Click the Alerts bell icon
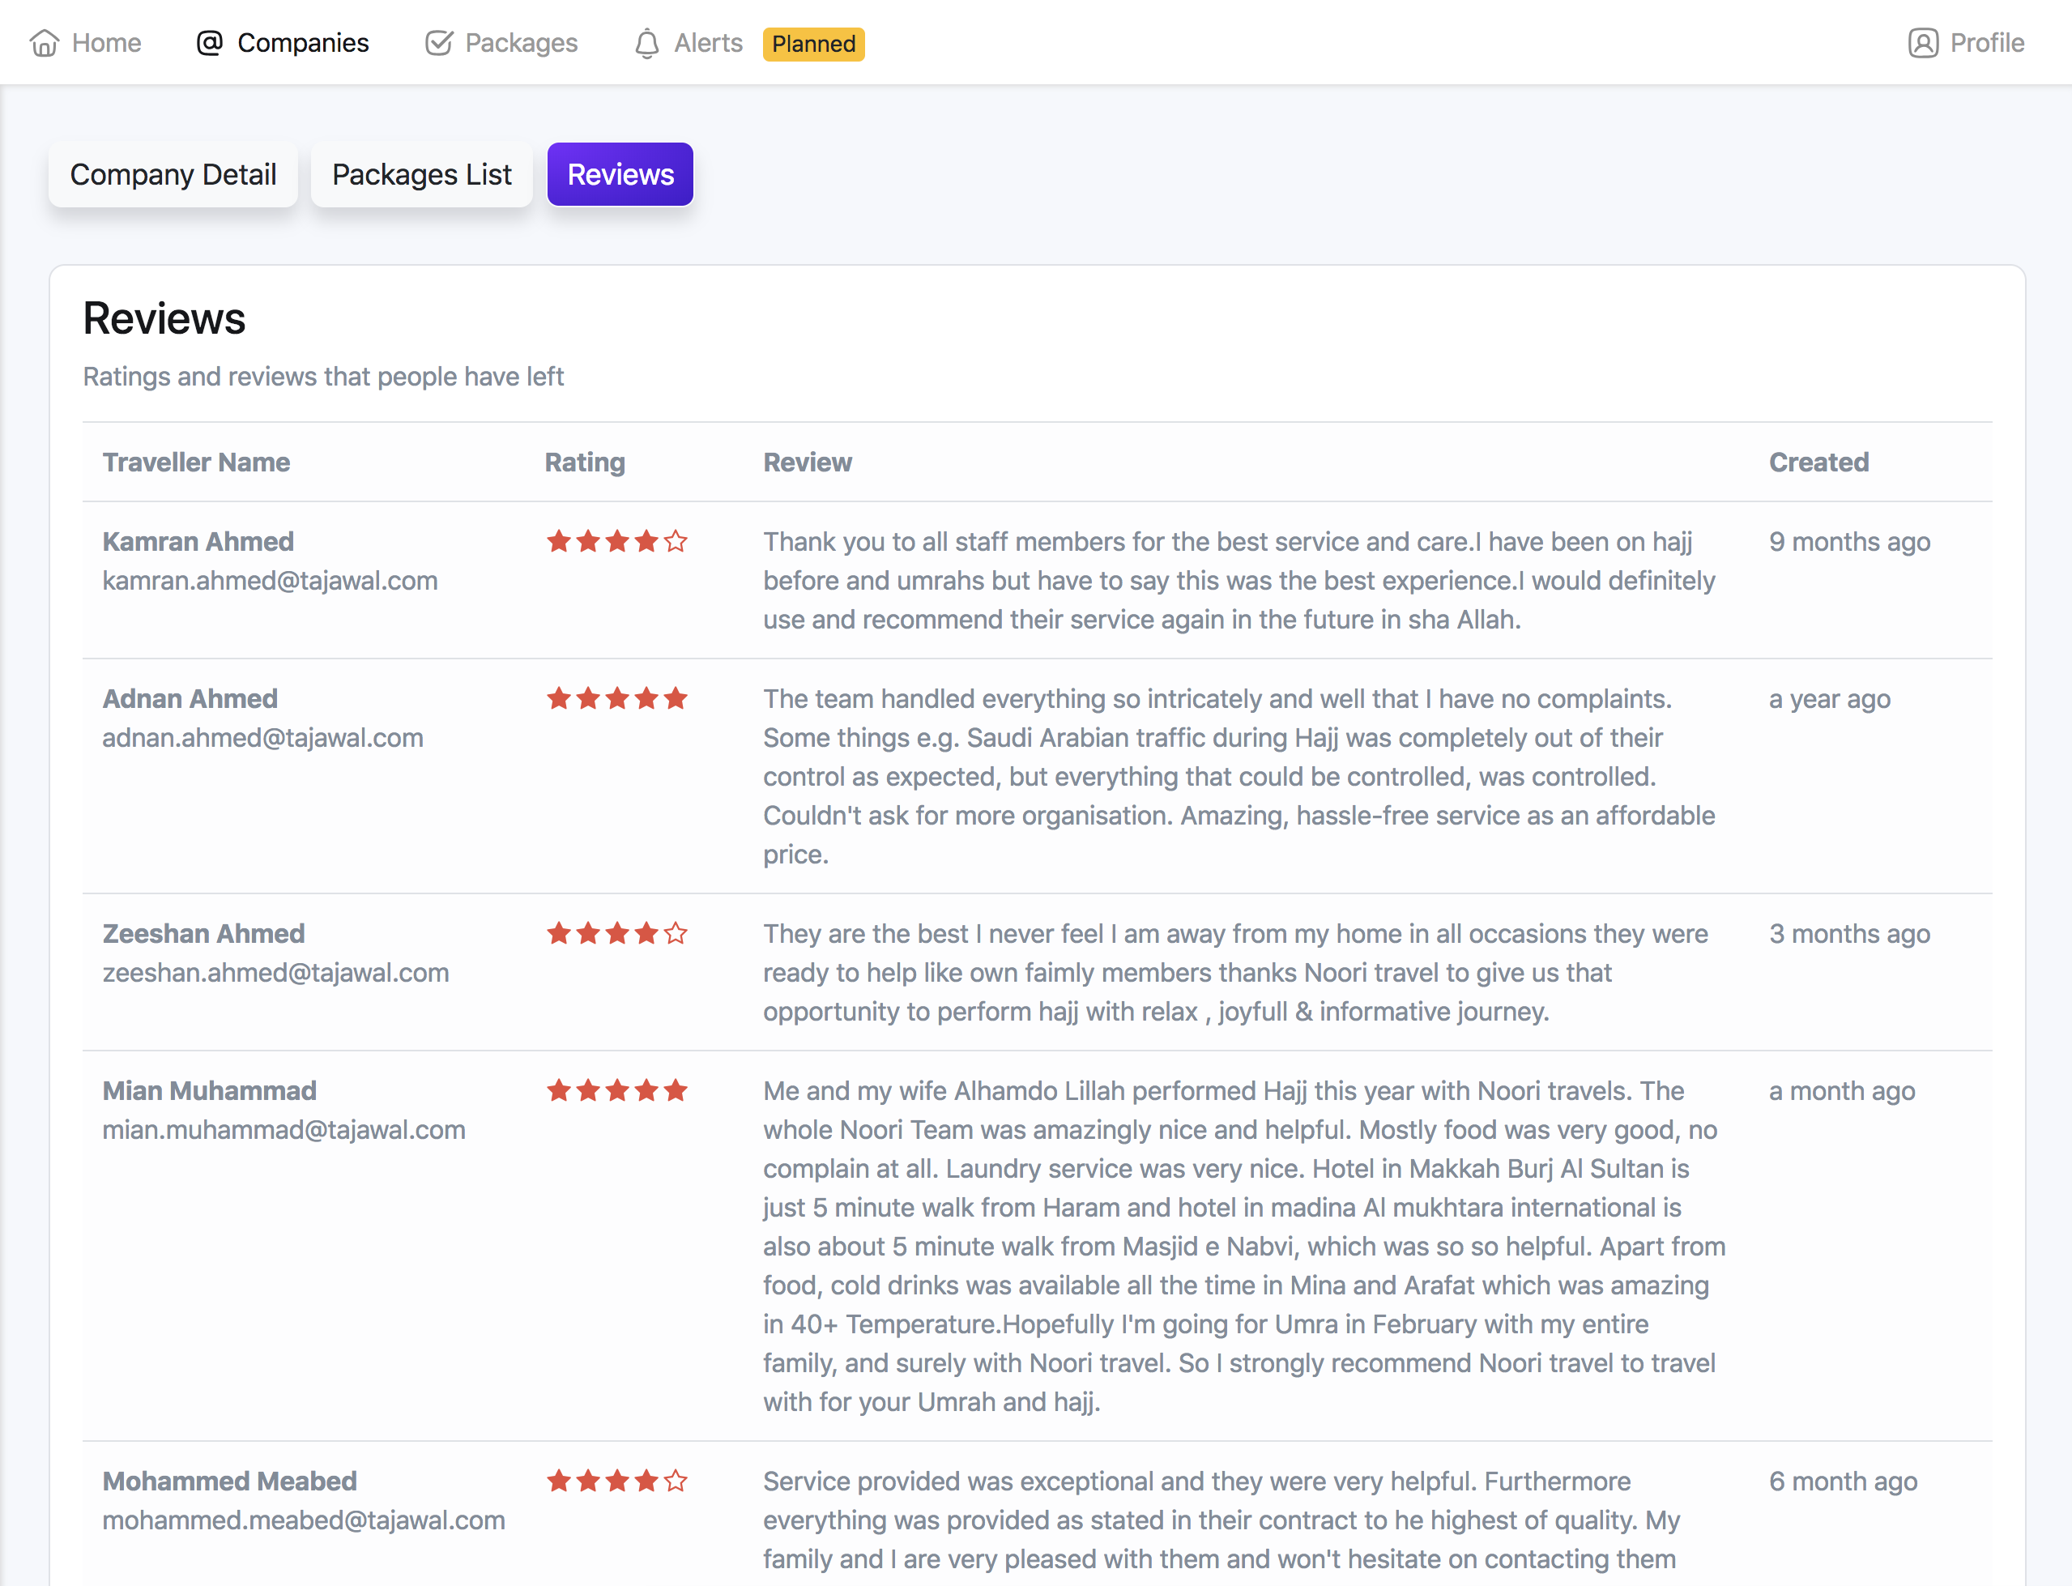Viewport: 2072px width, 1586px height. [646, 44]
